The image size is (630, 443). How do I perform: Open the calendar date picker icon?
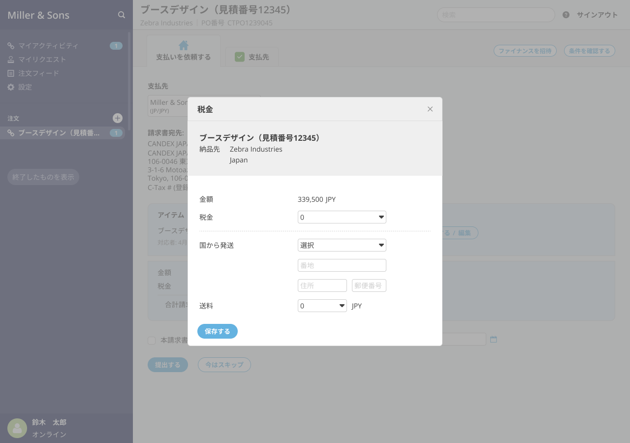pyautogui.click(x=494, y=339)
